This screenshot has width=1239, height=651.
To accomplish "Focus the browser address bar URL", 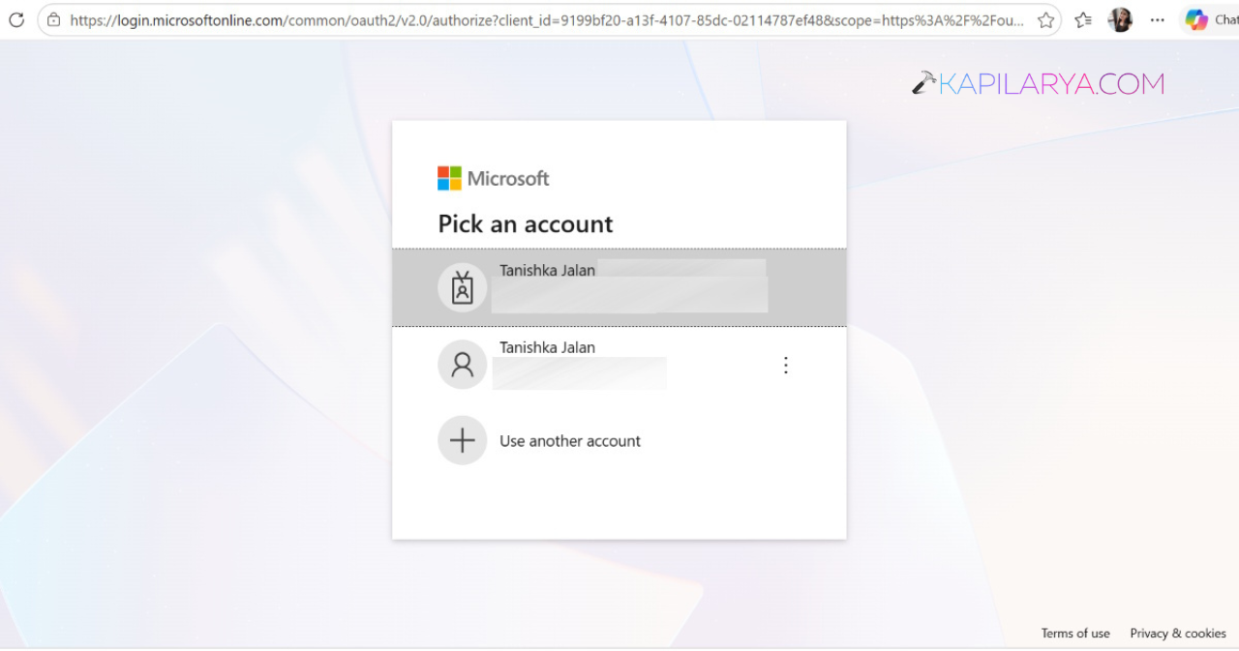I will click(x=547, y=19).
